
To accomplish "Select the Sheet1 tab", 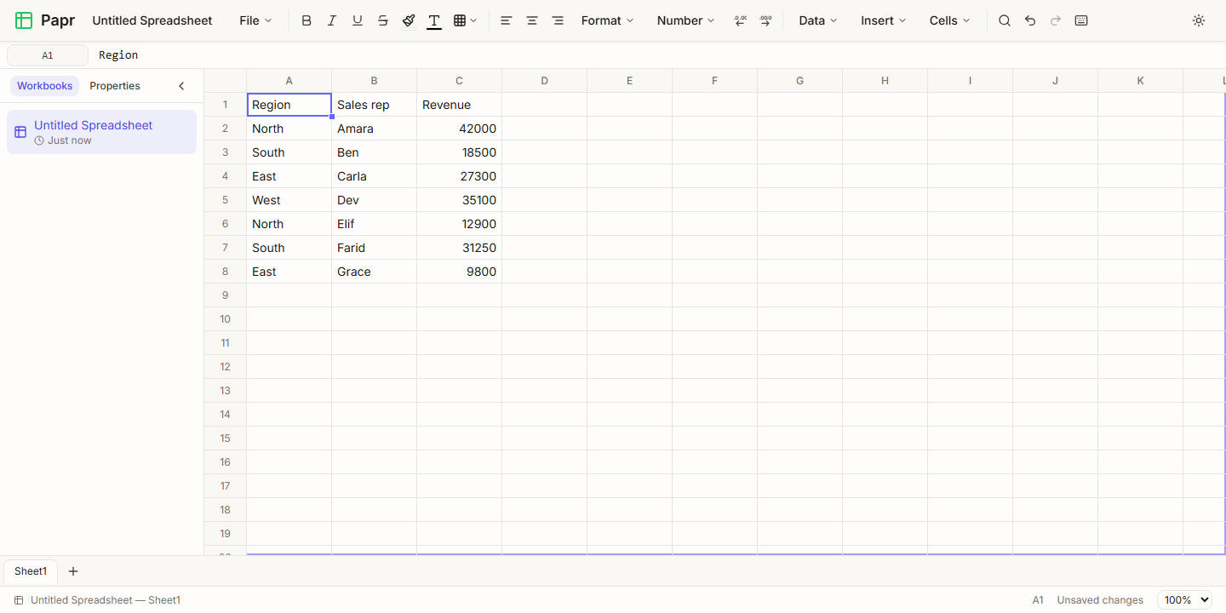I will click(31, 571).
